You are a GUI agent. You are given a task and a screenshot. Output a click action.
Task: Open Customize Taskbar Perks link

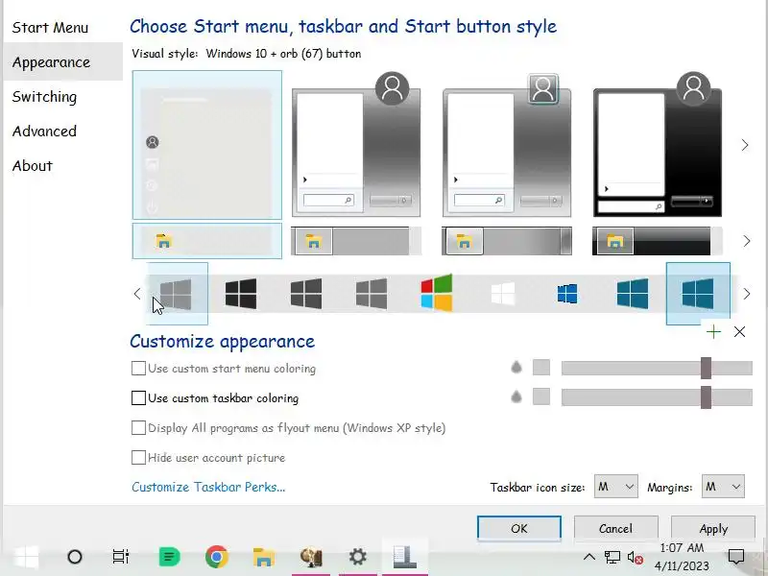click(x=208, y=487)
